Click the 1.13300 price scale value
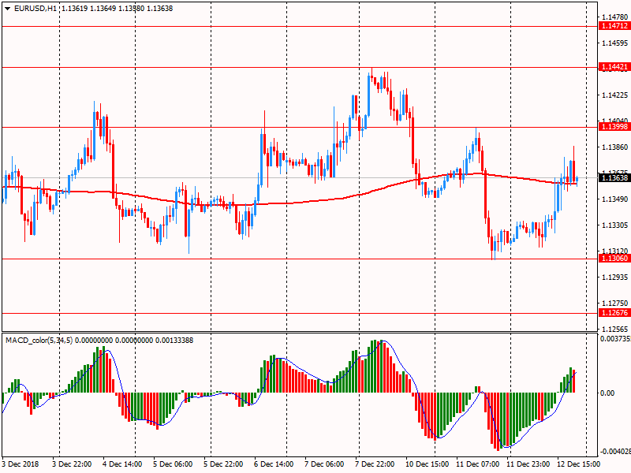Viewport: 631px width, 473px height. coord(614,225)
